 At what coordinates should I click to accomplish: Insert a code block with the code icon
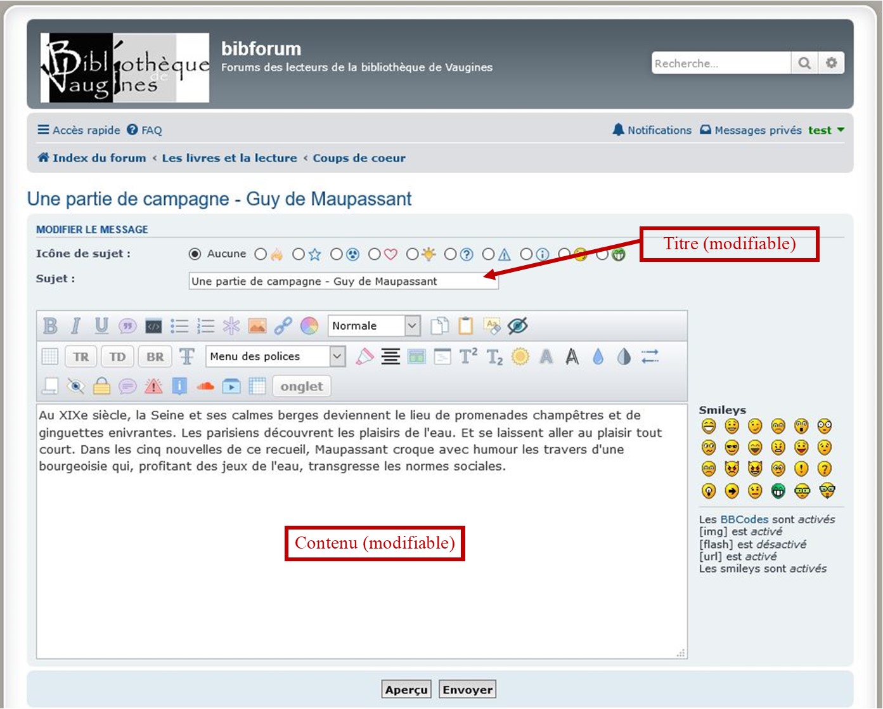pyautogui.click(x=153, y=326)
